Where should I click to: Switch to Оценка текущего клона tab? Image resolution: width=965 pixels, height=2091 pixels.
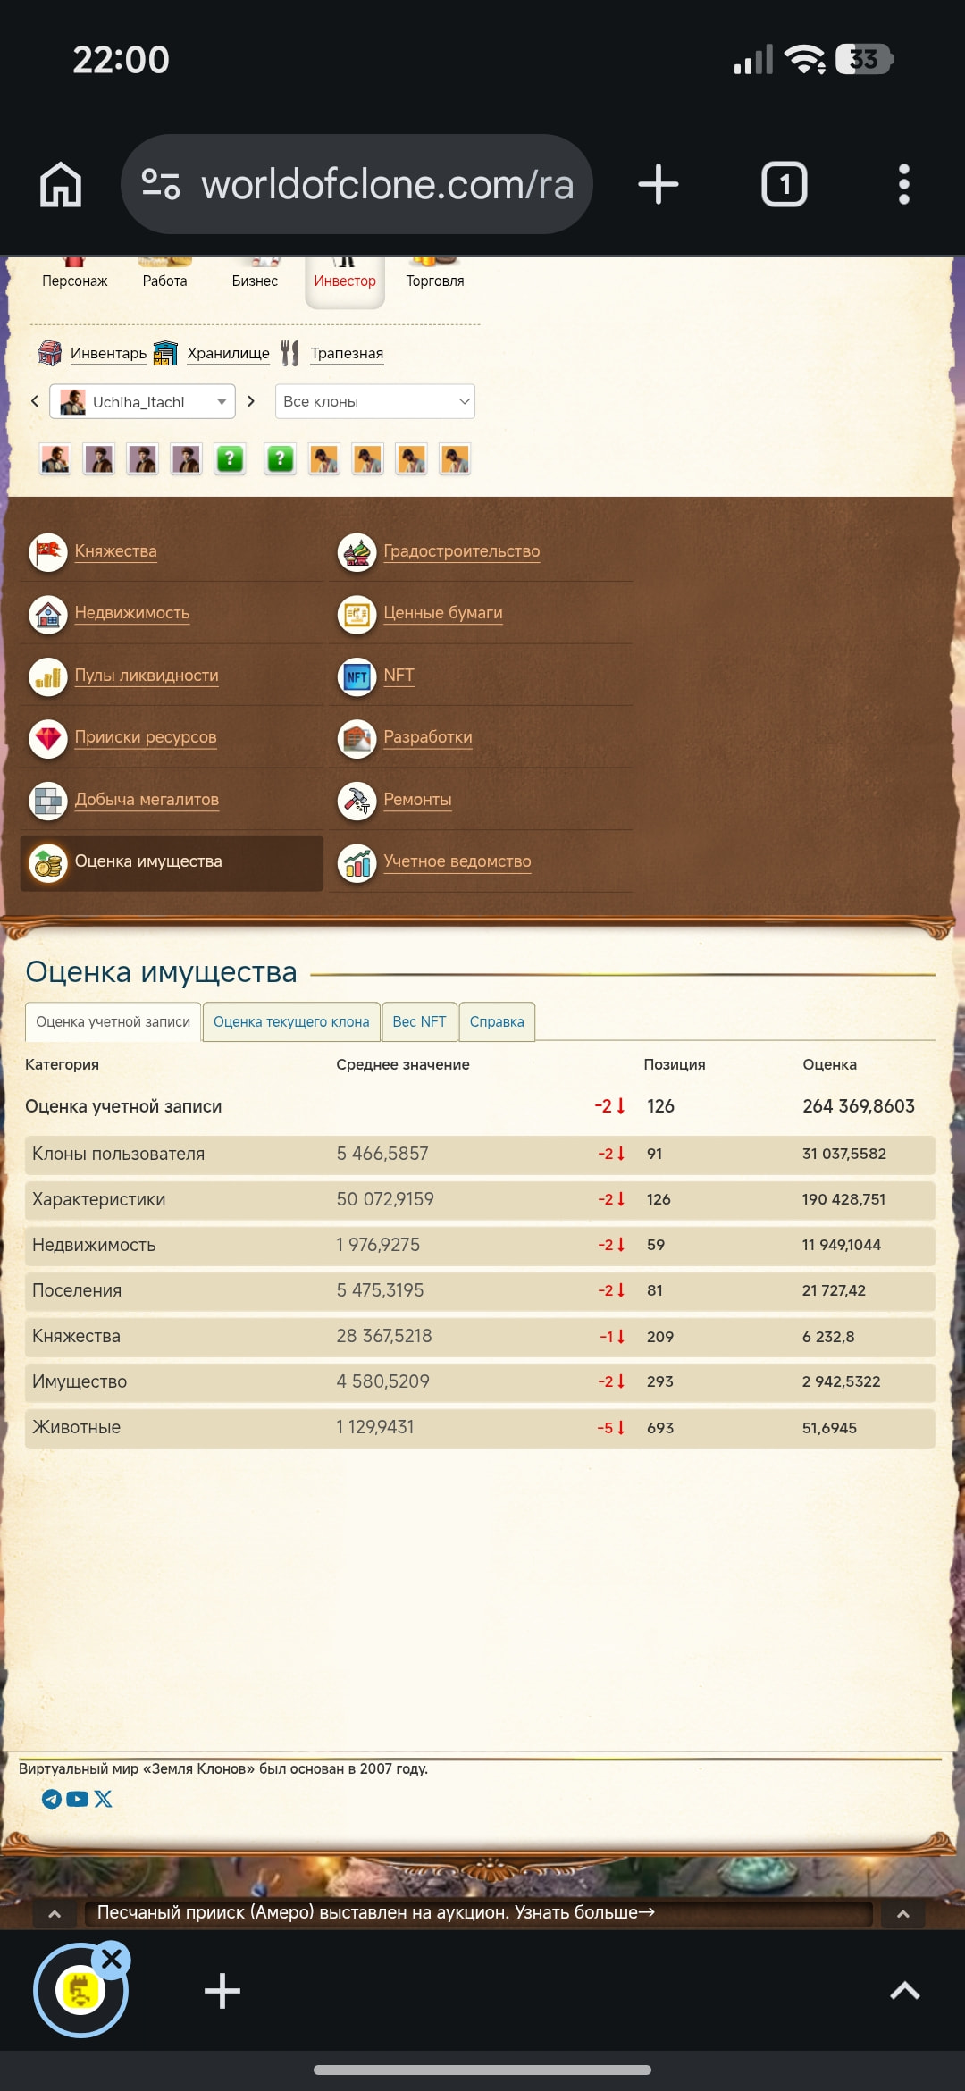(291, 1021)
